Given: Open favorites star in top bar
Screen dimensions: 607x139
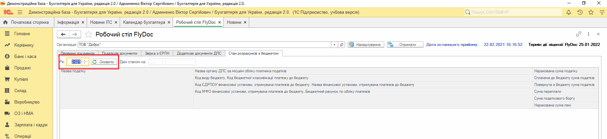Looking at the screenshot, I should coord(591,12).
